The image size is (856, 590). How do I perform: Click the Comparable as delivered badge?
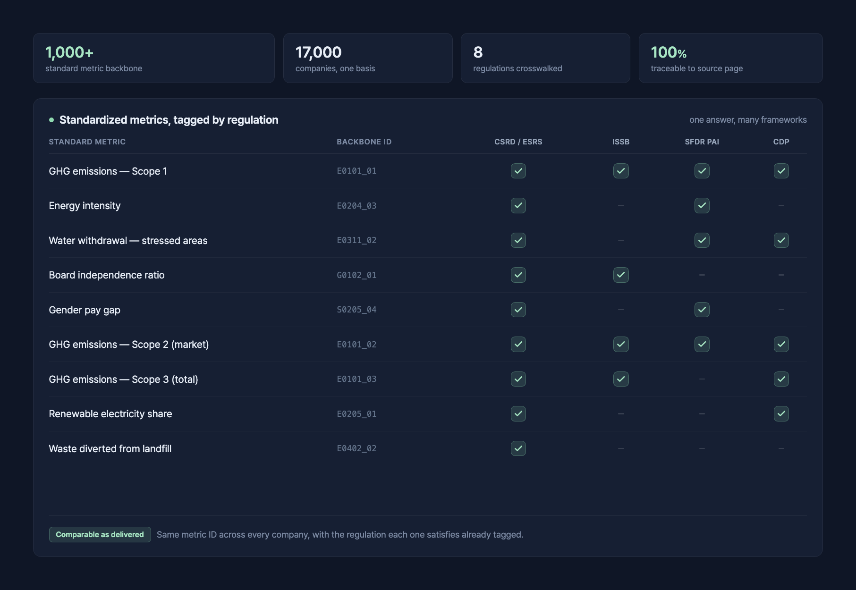[100, 534]
